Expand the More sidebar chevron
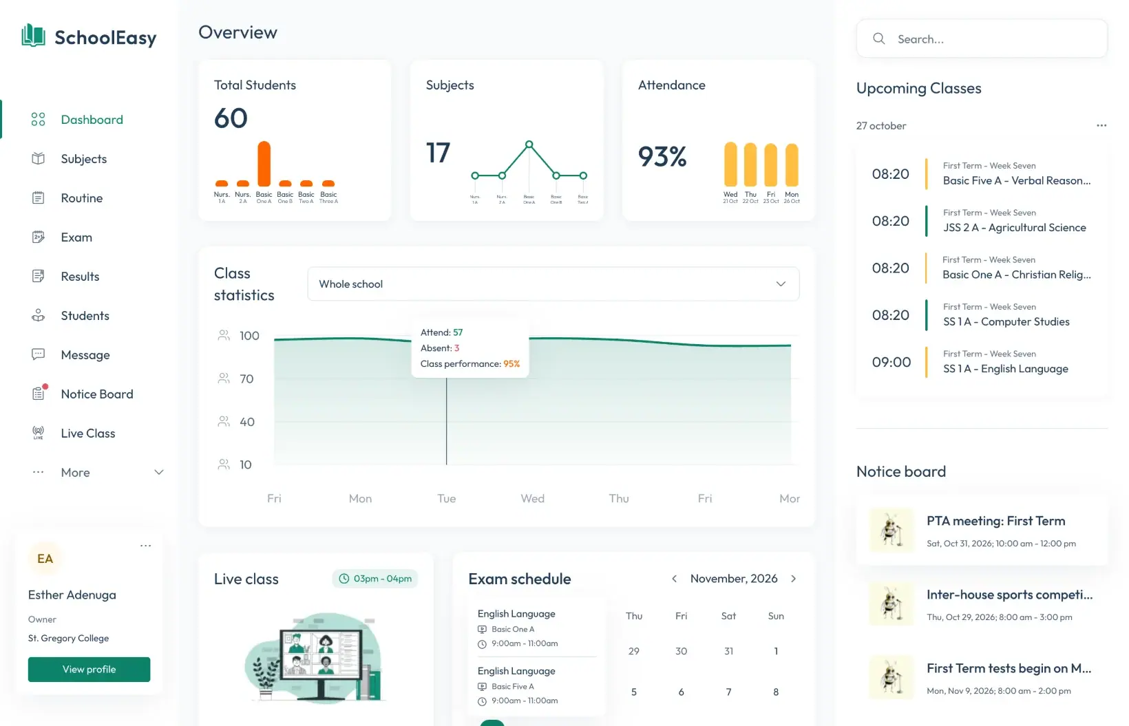The width and height of the screenshot is (1129, 726). click(159, 472)
